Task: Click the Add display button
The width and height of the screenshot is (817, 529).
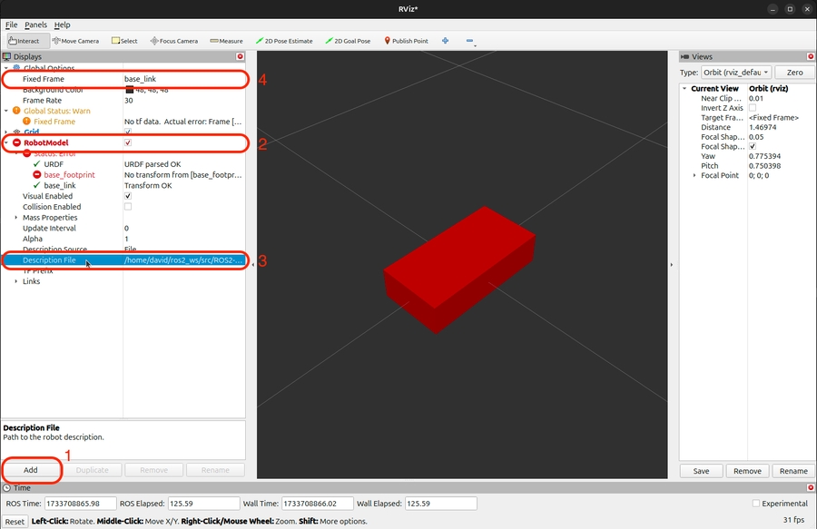Action: (x=31, y=470)
